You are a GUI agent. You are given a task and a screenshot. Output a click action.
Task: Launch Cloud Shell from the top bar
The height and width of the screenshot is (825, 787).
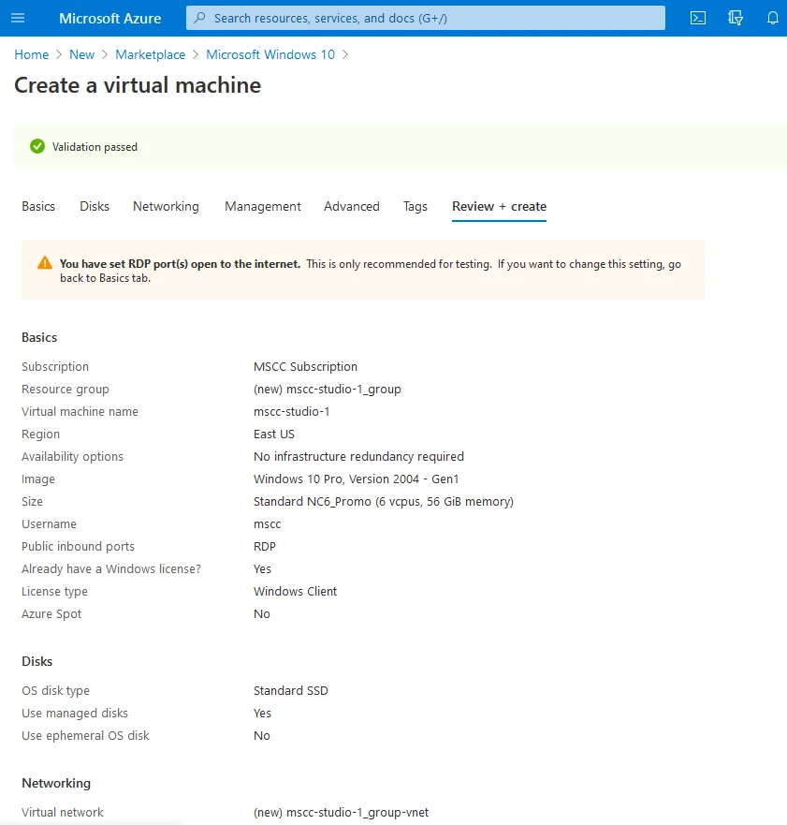point(697,18)
